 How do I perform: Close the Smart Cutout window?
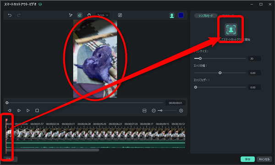click(x=270, y=5)
